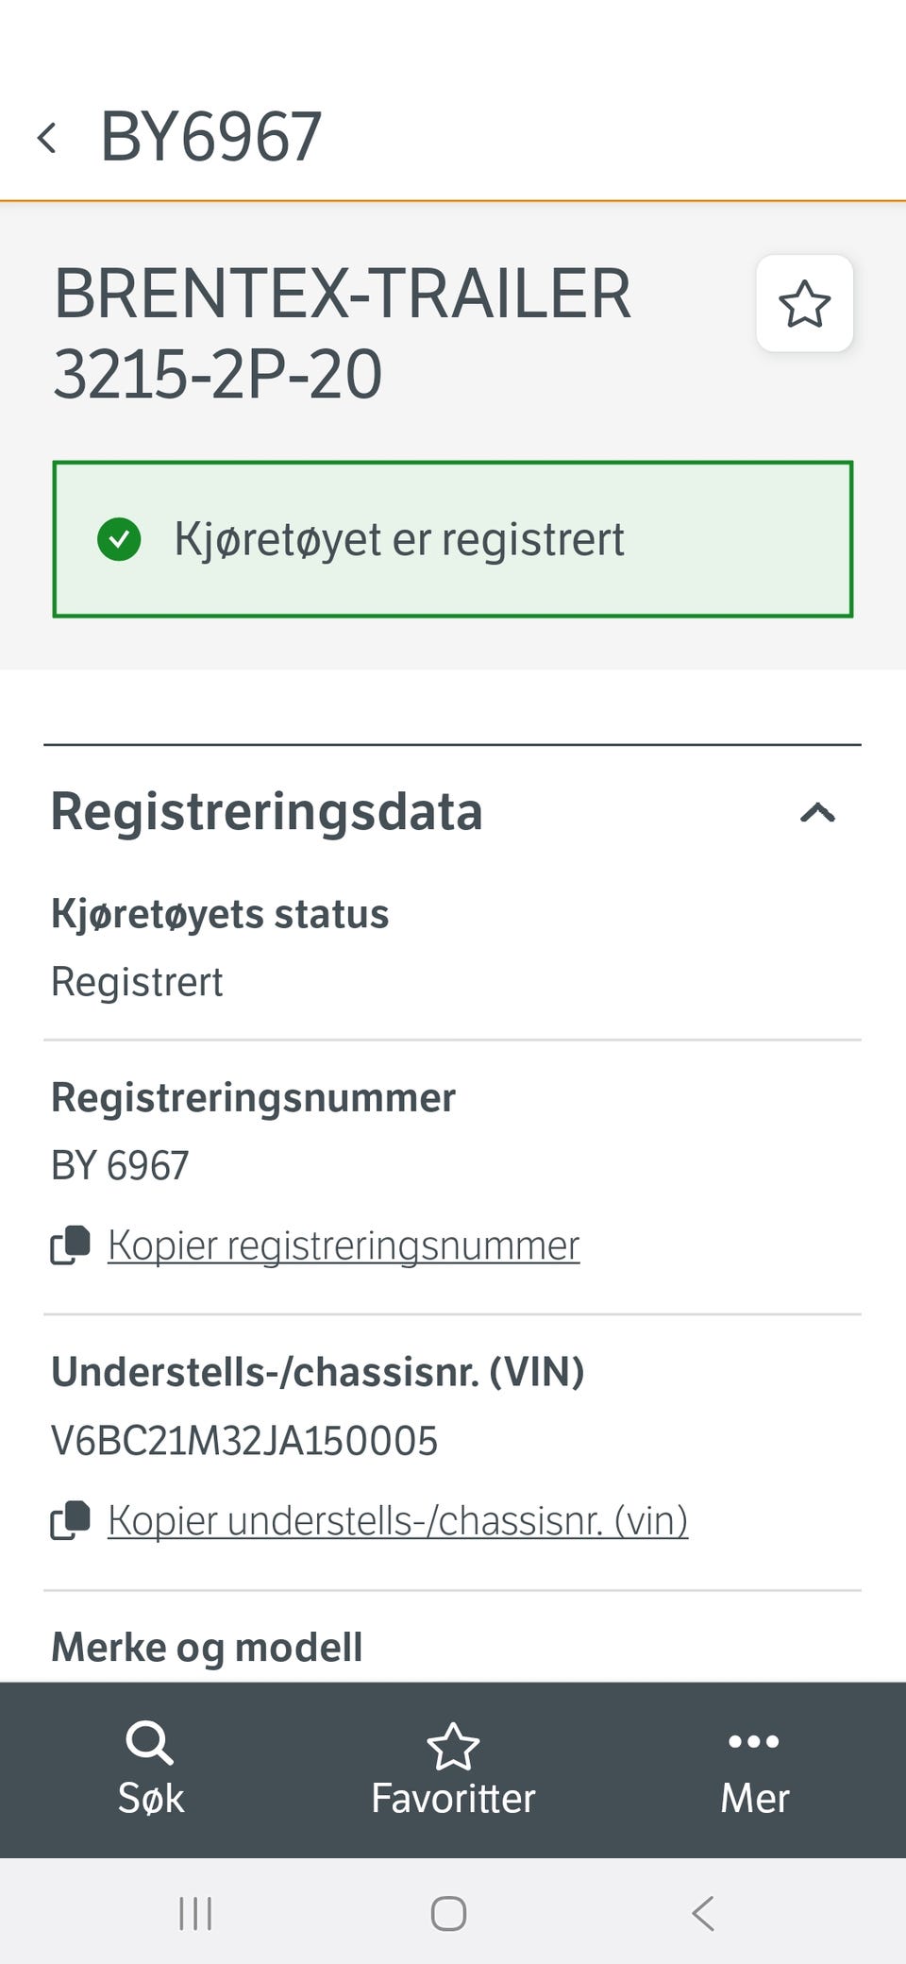Tap the three-dots more icon
This screenshot has width=906, height=1964.
point(754,1742)
